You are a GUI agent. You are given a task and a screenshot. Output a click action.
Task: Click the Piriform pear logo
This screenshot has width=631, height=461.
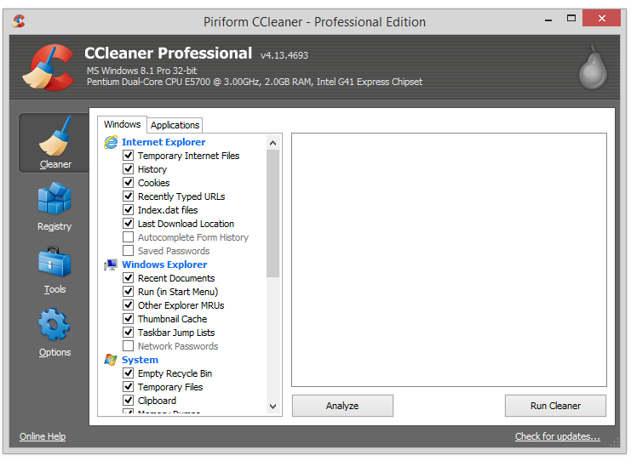[593, 67]
